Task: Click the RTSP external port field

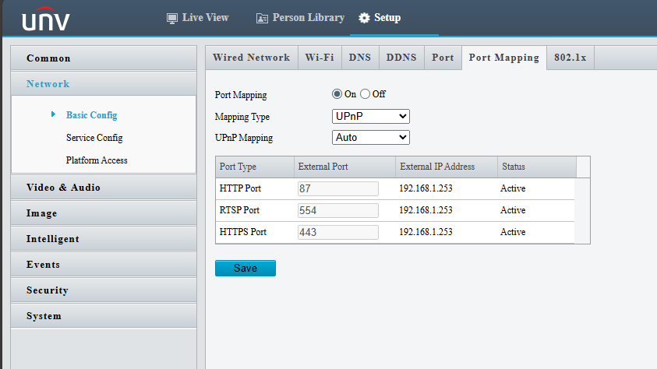Action: click(x=338, y=210)
